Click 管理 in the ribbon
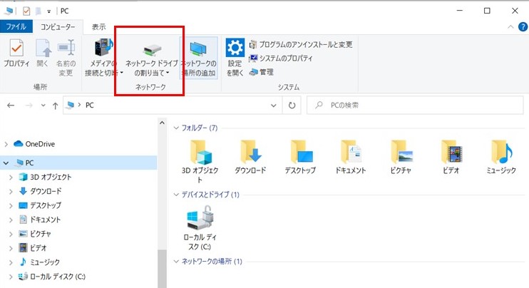The image size is (529, 288). point(262,72)
